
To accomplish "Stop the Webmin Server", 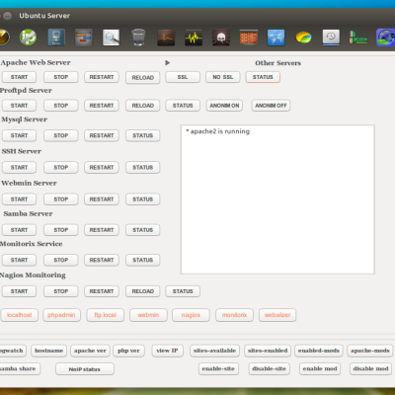I will click(61, 199).
